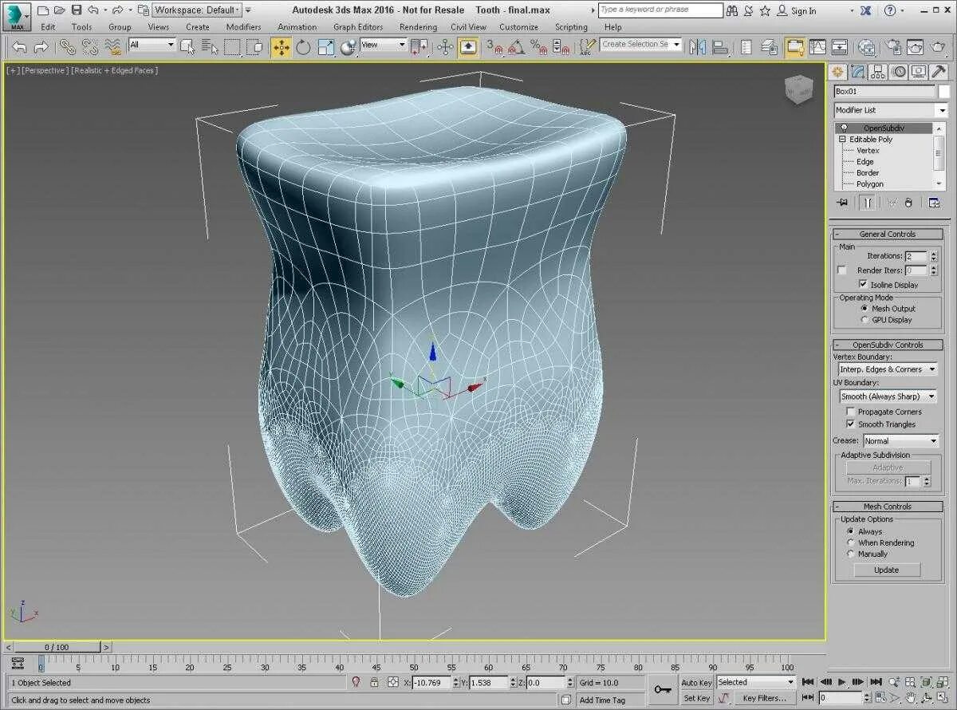Toggle the Auto Key button

[696, 683]
